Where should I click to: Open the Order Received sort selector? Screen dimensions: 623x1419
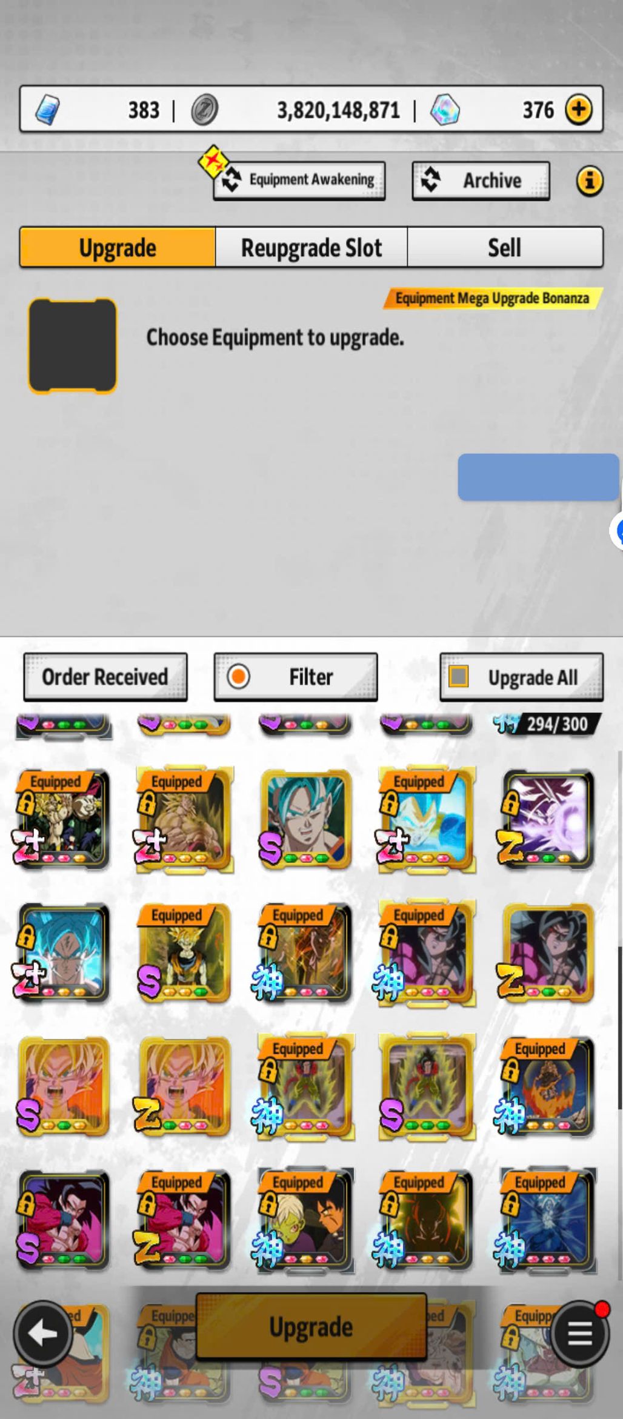(105, 677)
